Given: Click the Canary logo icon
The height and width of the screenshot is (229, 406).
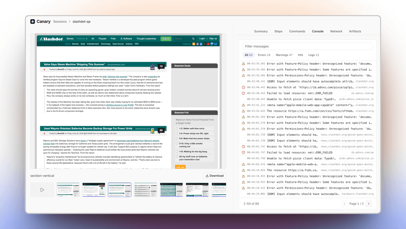Looking at the screenshot, I should pyautogui.click(x=32, y=21).
